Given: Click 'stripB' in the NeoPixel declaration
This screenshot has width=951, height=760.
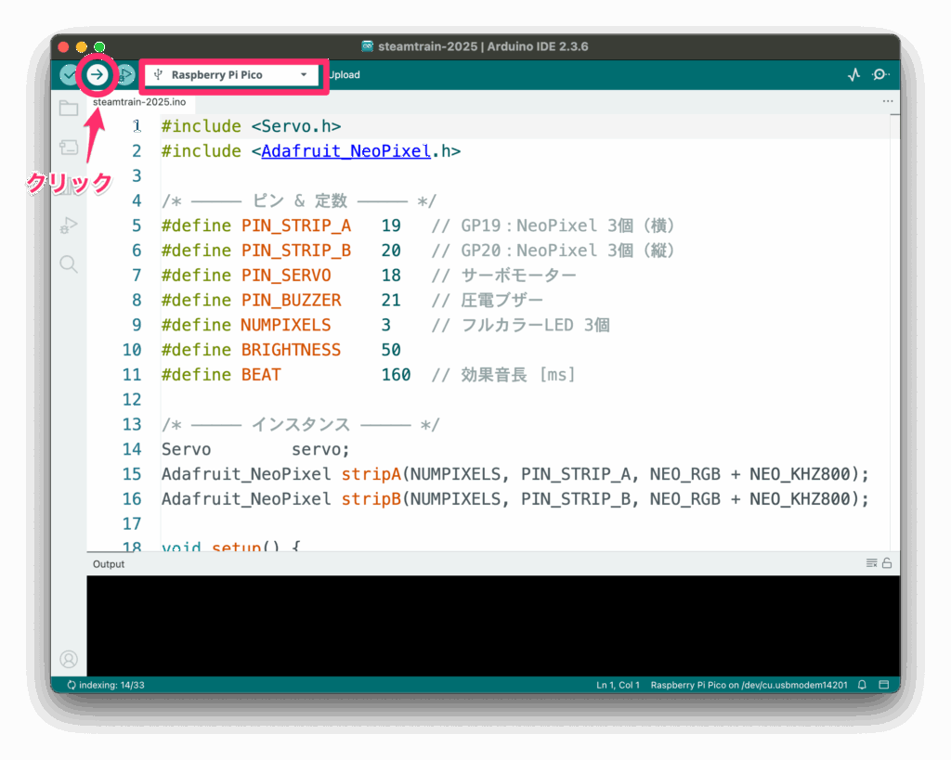Looking at the screenshot, I should click(x=371, y=499).
